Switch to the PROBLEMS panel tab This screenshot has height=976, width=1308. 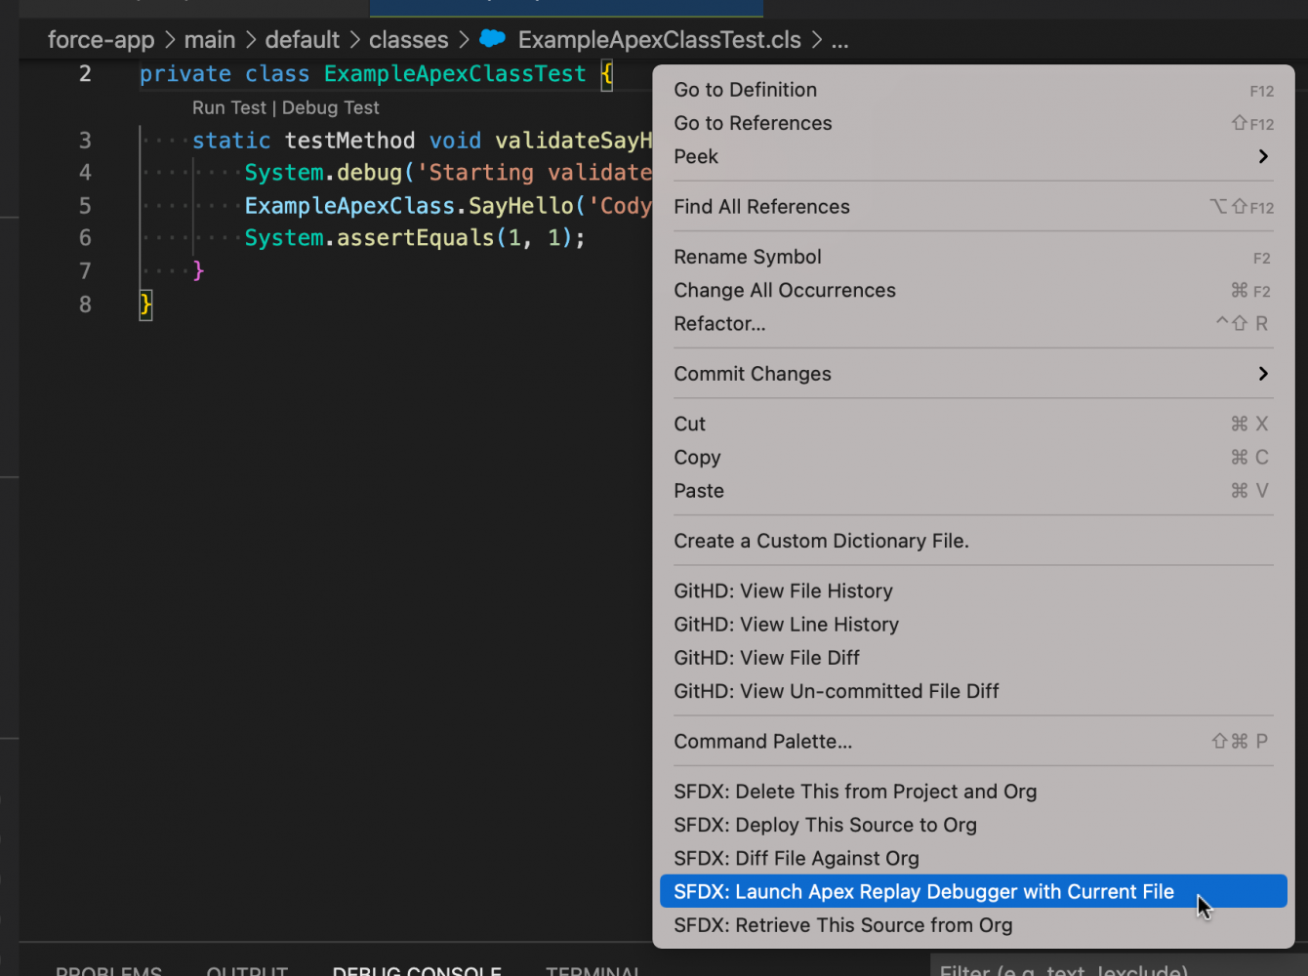click(108, 971)
